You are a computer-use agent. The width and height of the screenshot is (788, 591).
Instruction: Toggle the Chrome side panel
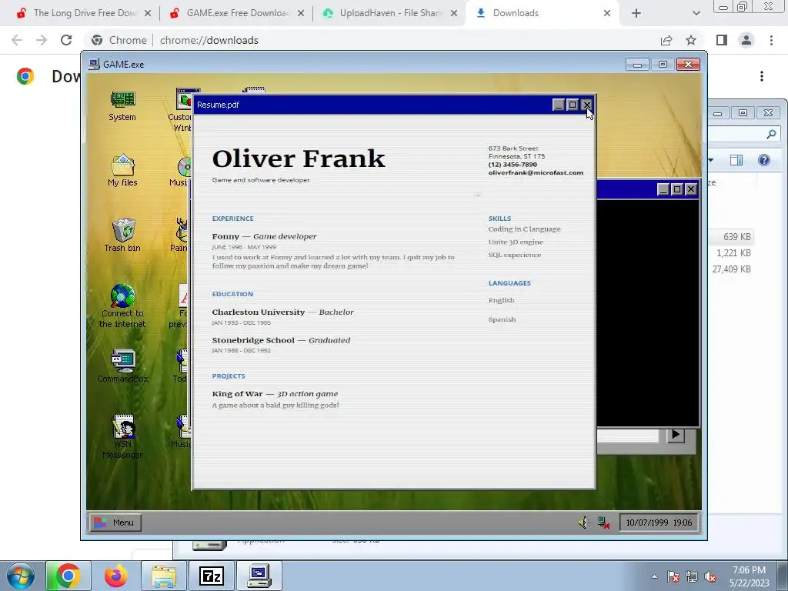click(x=722, y=40)
